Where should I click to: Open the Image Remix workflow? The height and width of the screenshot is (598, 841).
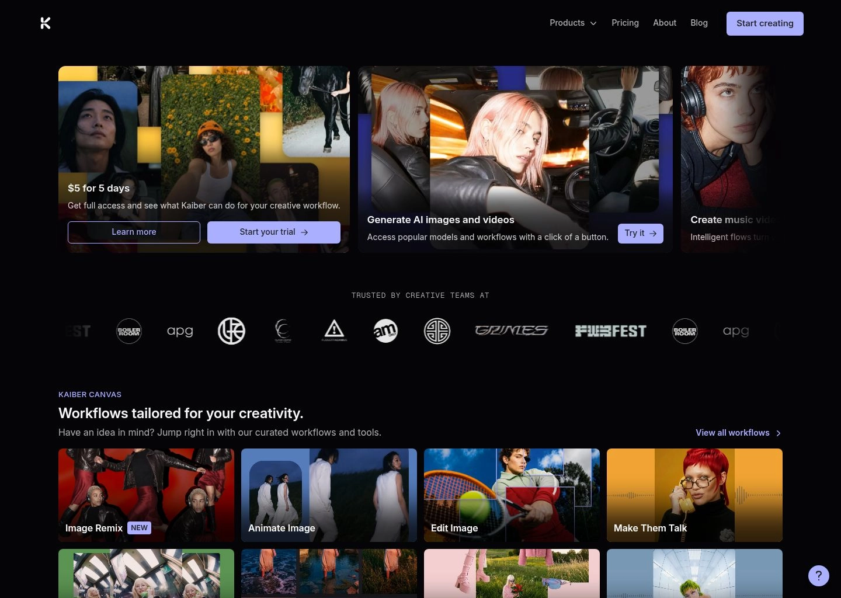pos(146,495)
